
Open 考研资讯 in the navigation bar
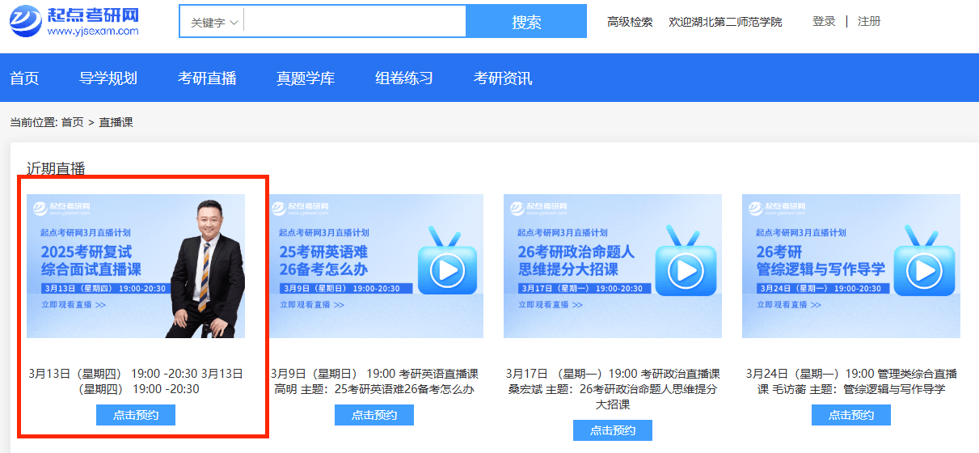click(x=503, y=78)
